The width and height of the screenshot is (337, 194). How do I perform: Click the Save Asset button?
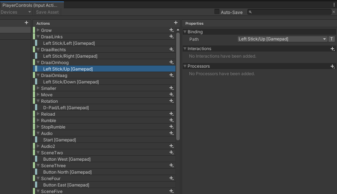(47, 12)
